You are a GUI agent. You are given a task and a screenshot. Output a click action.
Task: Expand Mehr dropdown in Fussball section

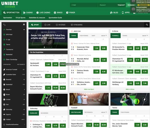[104, 112]
